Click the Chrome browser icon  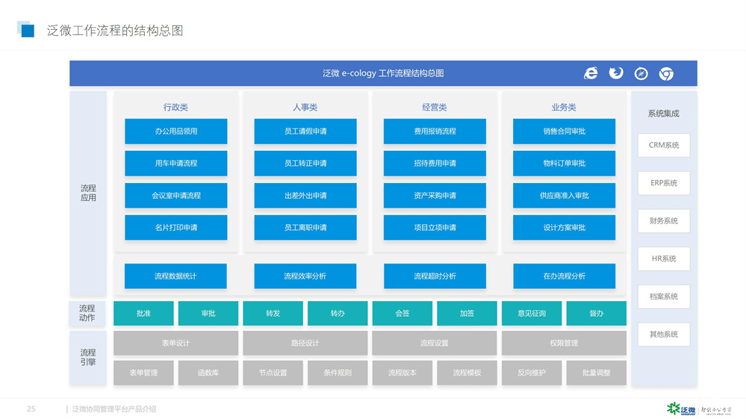(x=666, y=74)
